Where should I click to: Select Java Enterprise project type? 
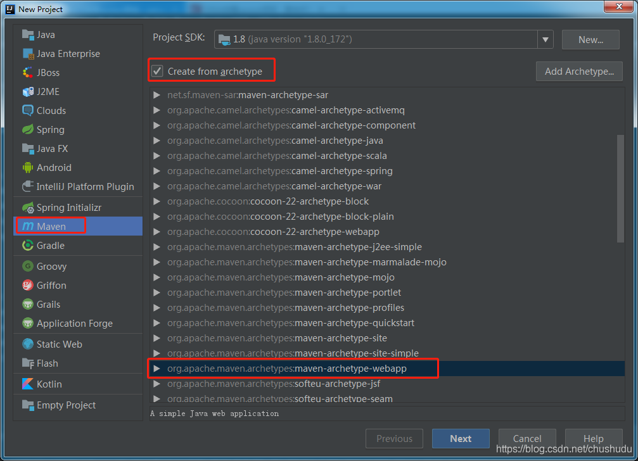(78, 54)
